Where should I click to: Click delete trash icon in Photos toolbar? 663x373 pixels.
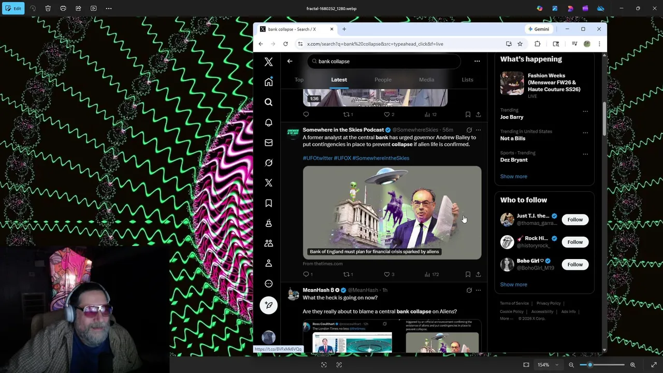(x=48, y=8)
